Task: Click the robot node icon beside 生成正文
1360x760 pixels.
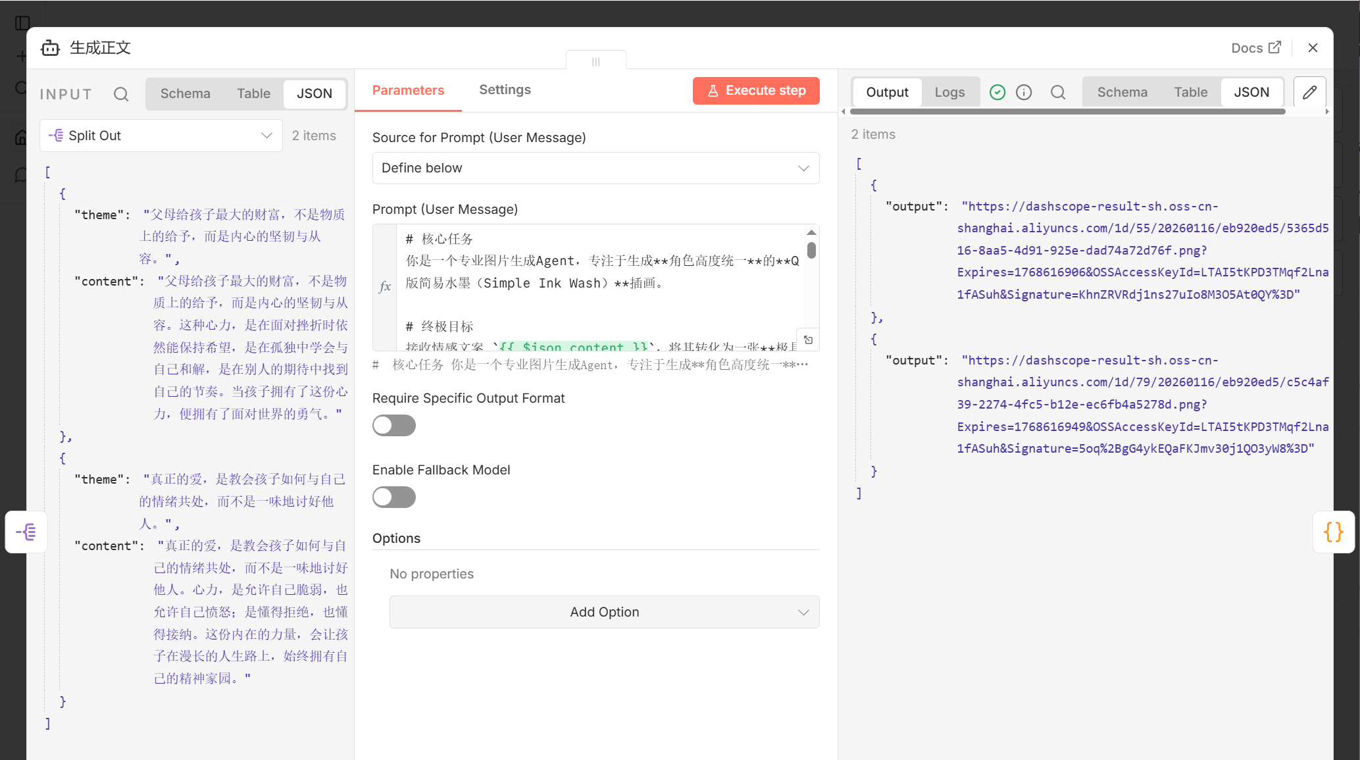Action: 51,48
